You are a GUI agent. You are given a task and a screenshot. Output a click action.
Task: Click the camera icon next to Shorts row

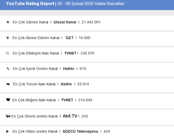[x=8, y=116]
